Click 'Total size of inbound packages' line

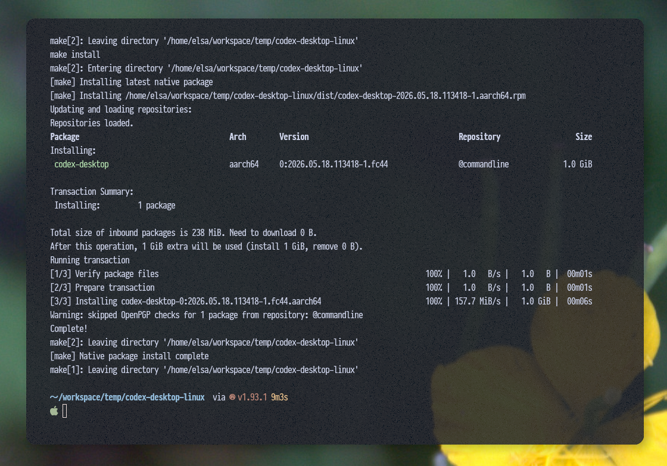point(183,233)
